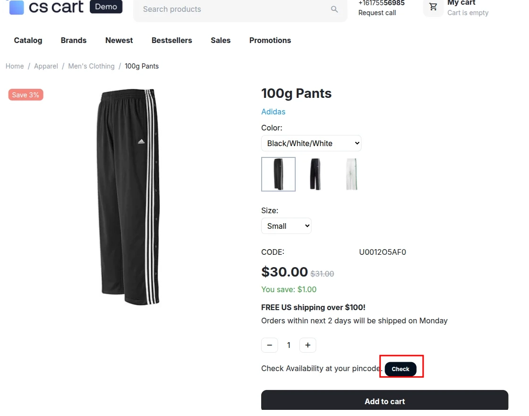Open the Adidas brand link
This screenshot has width=529, height=416.
tap(273, 112)
